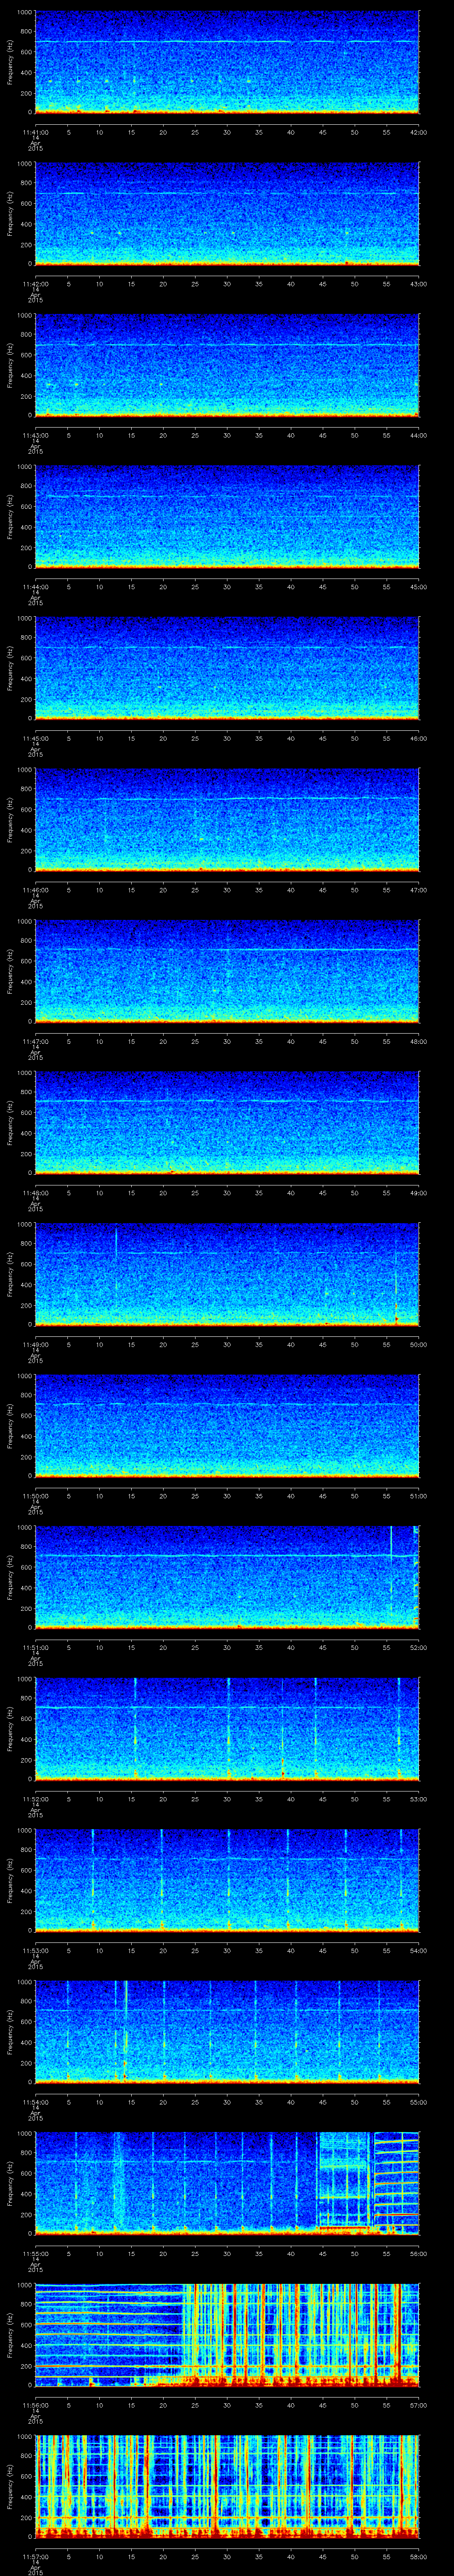View the spectrogram panel starting at 11:45:00
The height and width of the screenshot is (2576, 454).
[227, 668]
